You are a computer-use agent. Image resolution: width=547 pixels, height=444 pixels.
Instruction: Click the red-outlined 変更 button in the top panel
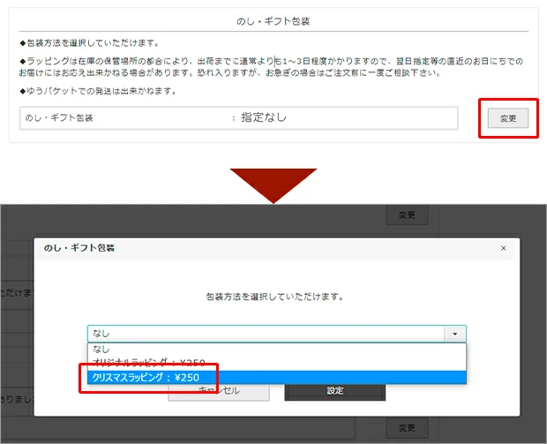click(507, 118)
